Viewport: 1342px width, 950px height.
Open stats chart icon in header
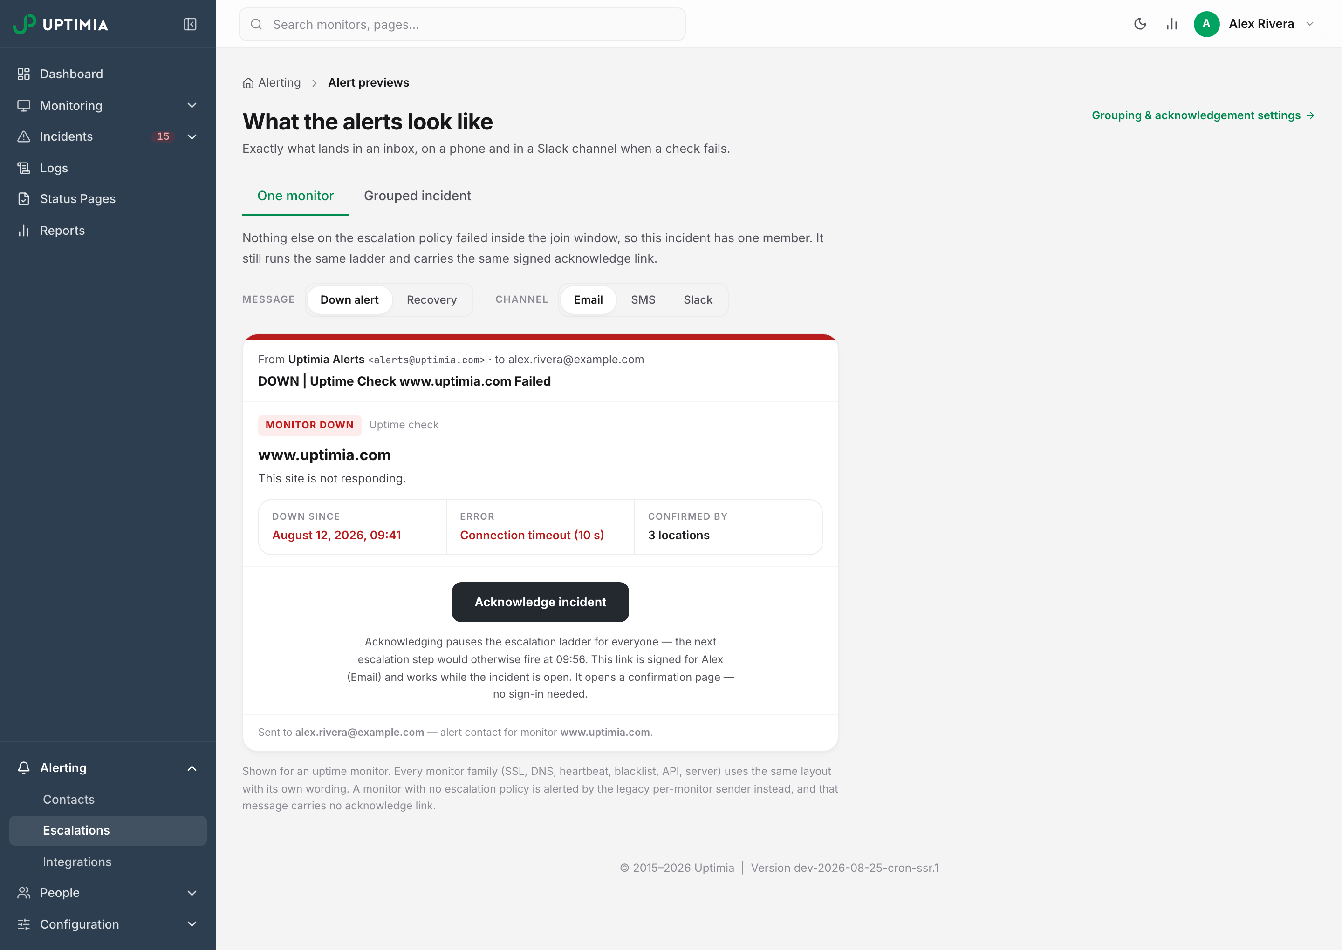point(1172,24)
